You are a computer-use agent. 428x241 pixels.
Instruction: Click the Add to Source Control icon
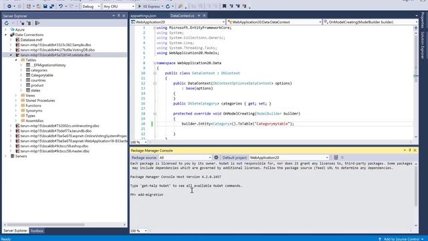[380, 239]
